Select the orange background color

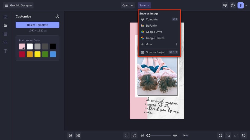30,54
